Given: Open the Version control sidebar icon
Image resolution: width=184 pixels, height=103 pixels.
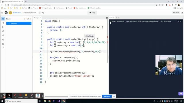Looking at the screenshot, I should pyautogui.click(x=3, y=23).
